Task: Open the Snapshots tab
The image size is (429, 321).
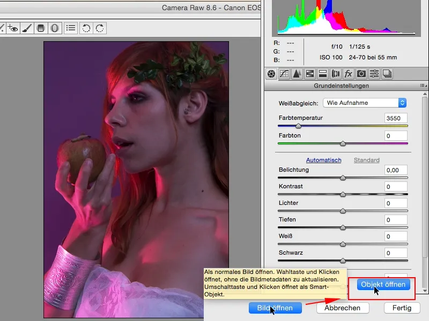Action: click(x=387, y=74)
